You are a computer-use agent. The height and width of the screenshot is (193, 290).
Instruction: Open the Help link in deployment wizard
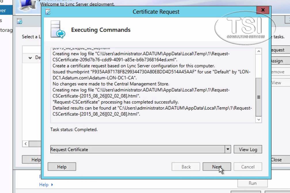pos(44,184)
